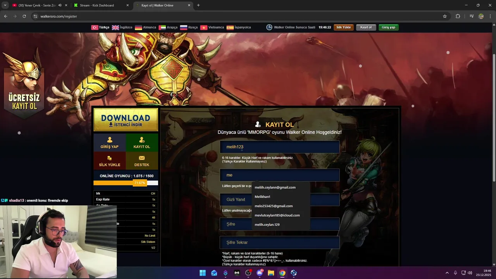Click the Şifre Tekrar field

pyautogui.click(x=280, y=243)
